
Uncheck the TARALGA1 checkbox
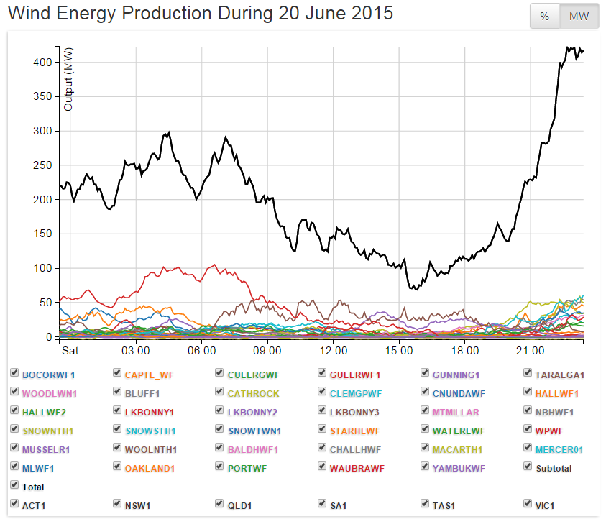tap(528, 373)
